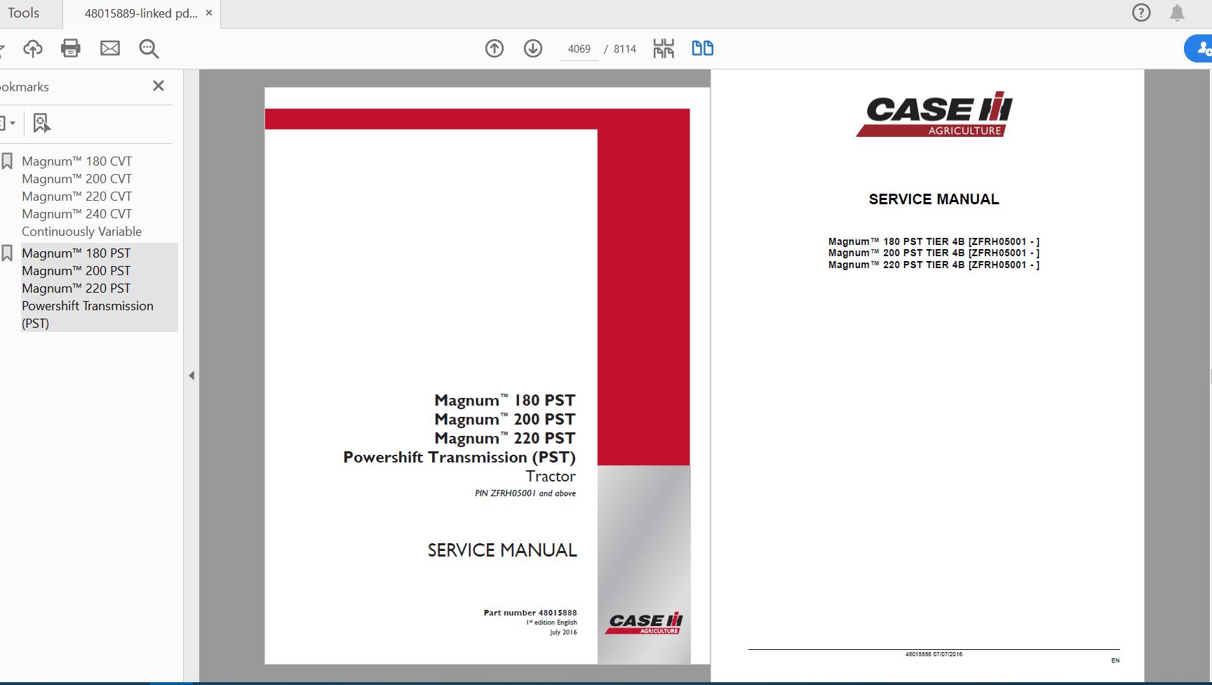Click the blue share user button
1212x685 pixels.
pyautogui.click(x=1201, y=48)
